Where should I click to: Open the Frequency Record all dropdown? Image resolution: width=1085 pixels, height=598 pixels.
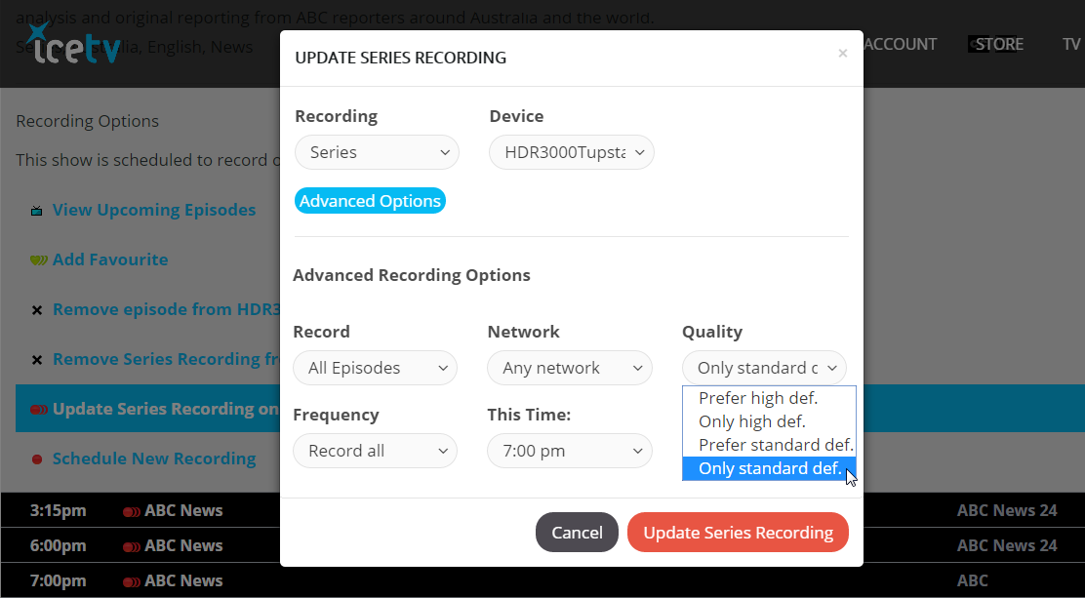(x=375, y=451)
